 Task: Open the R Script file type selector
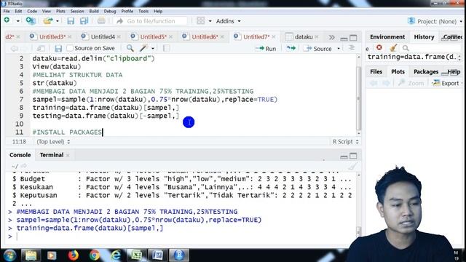[345, 142]
